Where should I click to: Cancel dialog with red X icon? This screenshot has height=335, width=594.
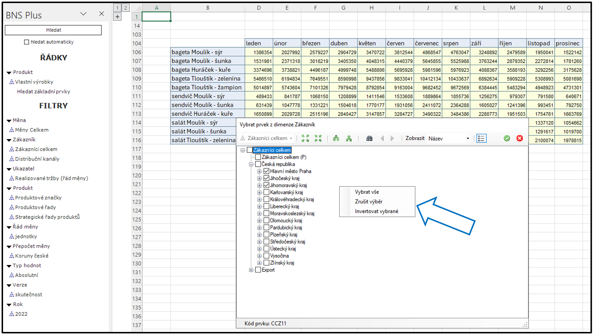coord(520,138)
